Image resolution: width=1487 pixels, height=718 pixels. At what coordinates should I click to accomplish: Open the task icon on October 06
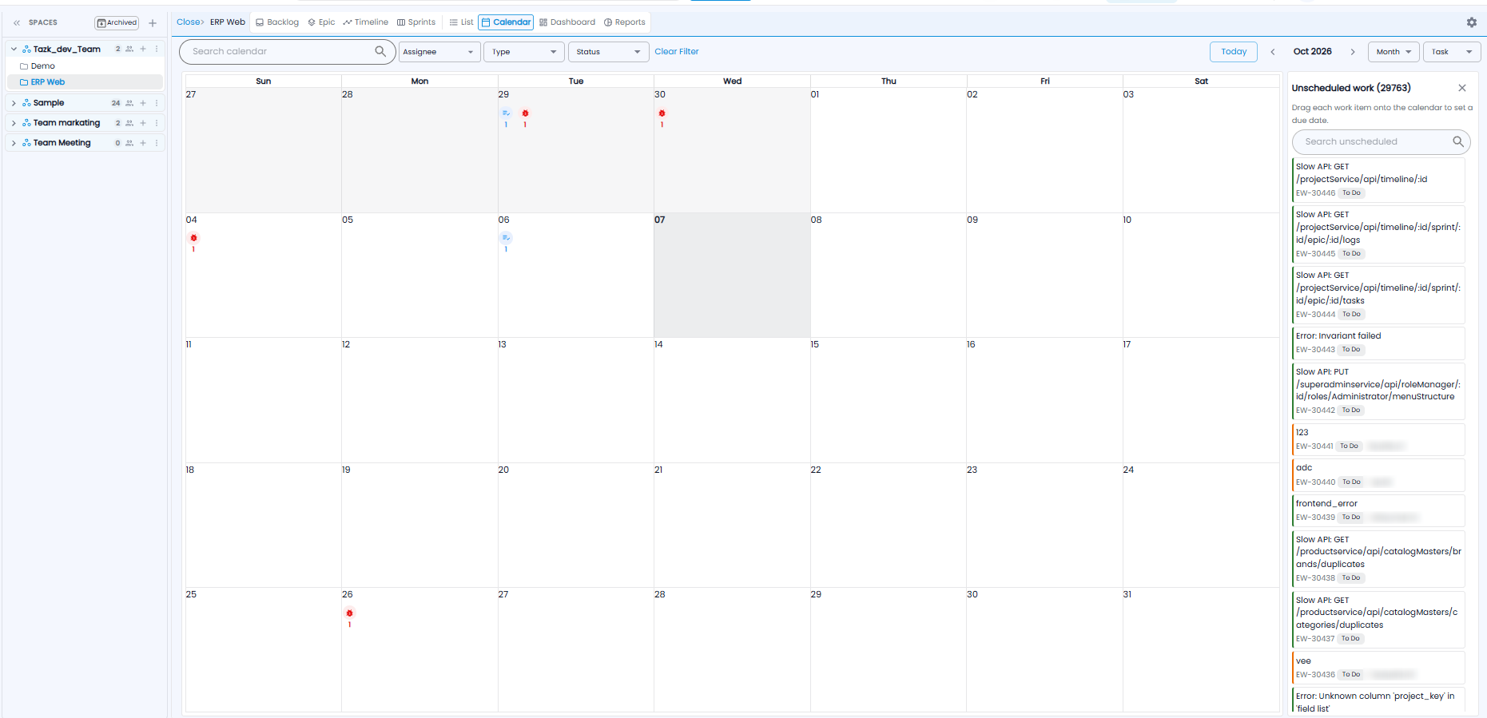pyautogui.click(x=506, y=238)
